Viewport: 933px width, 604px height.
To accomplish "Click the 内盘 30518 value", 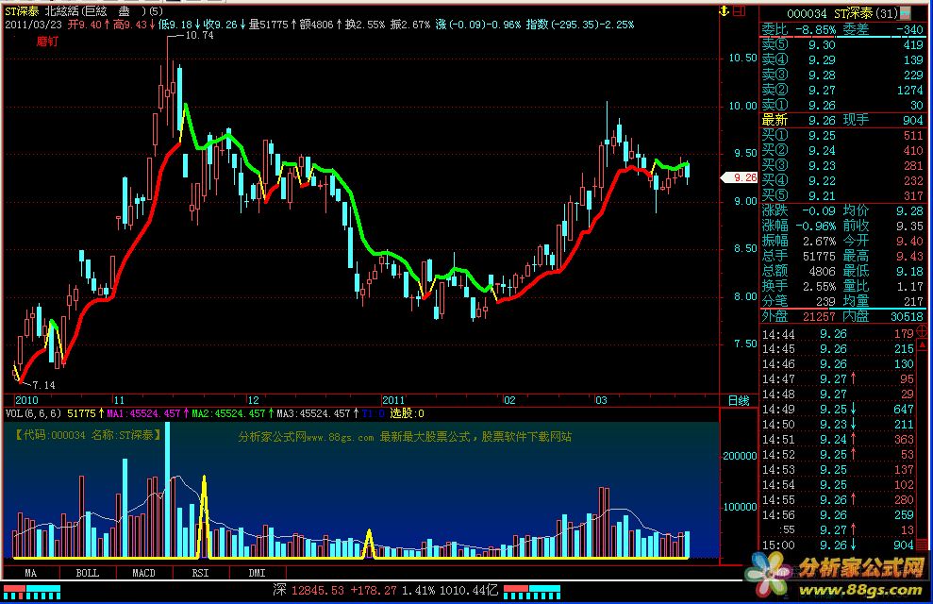I will (x=908, y=316).
